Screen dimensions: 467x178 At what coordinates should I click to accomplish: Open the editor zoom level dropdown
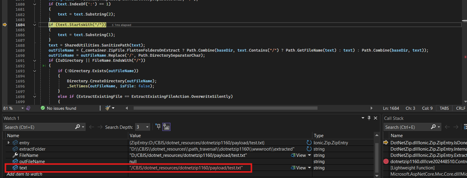click(22, 108)
